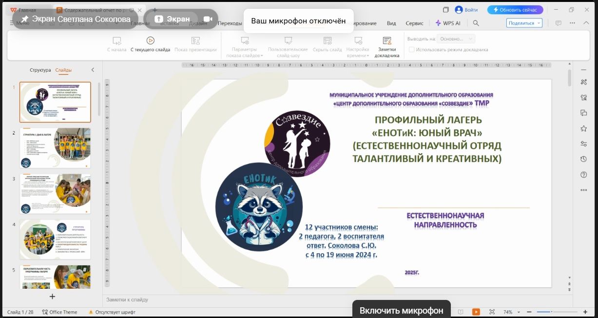Click the third right sidebar panel icon

tap(583, 113)
